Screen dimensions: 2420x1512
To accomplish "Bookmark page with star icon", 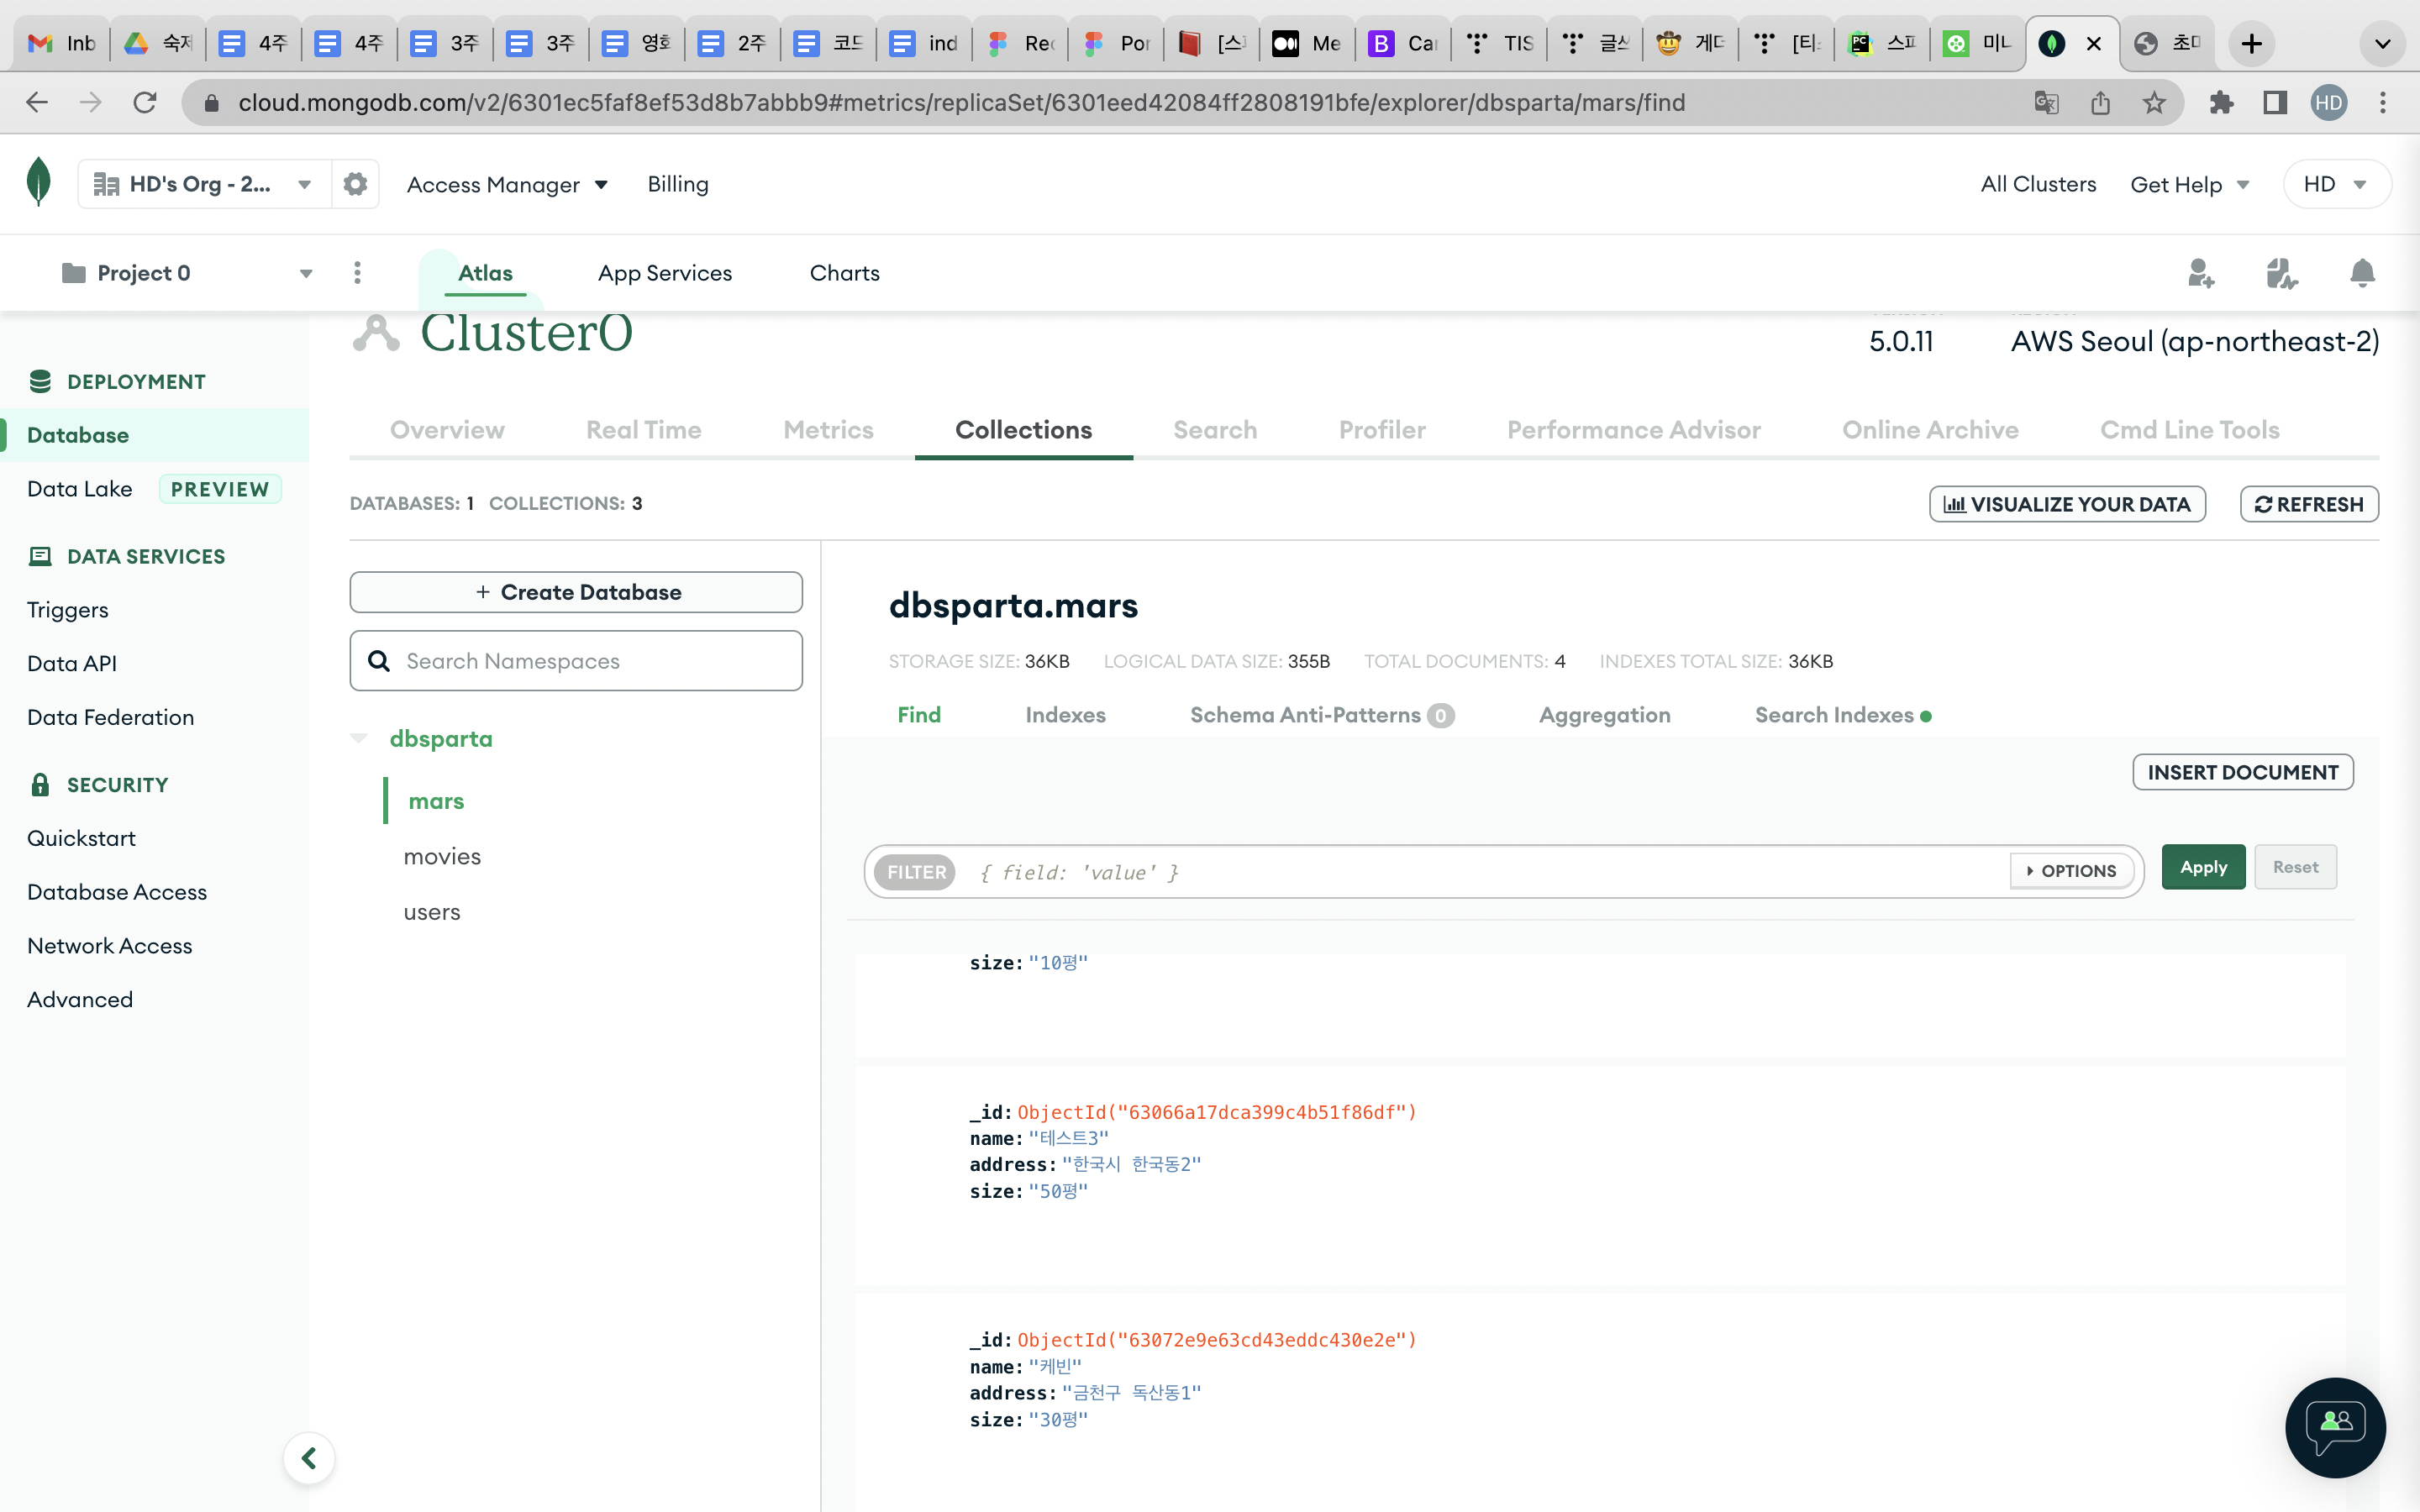I will click(x=2154, y=102).
